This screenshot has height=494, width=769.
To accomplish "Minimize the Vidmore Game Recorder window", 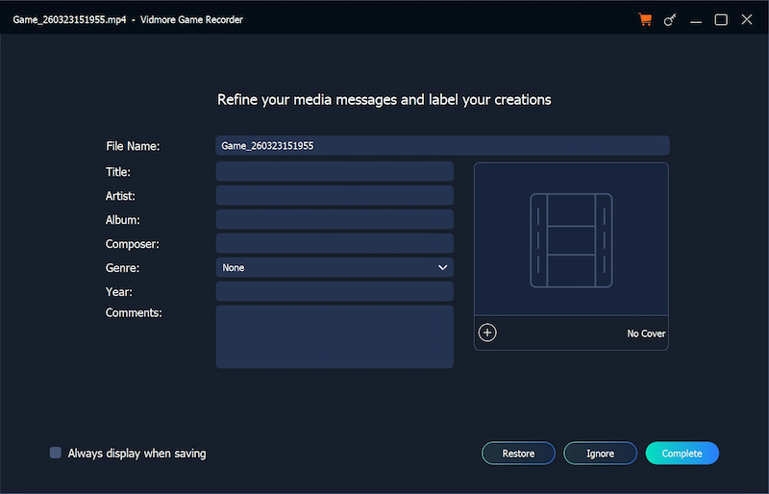I will coord(696,20).
